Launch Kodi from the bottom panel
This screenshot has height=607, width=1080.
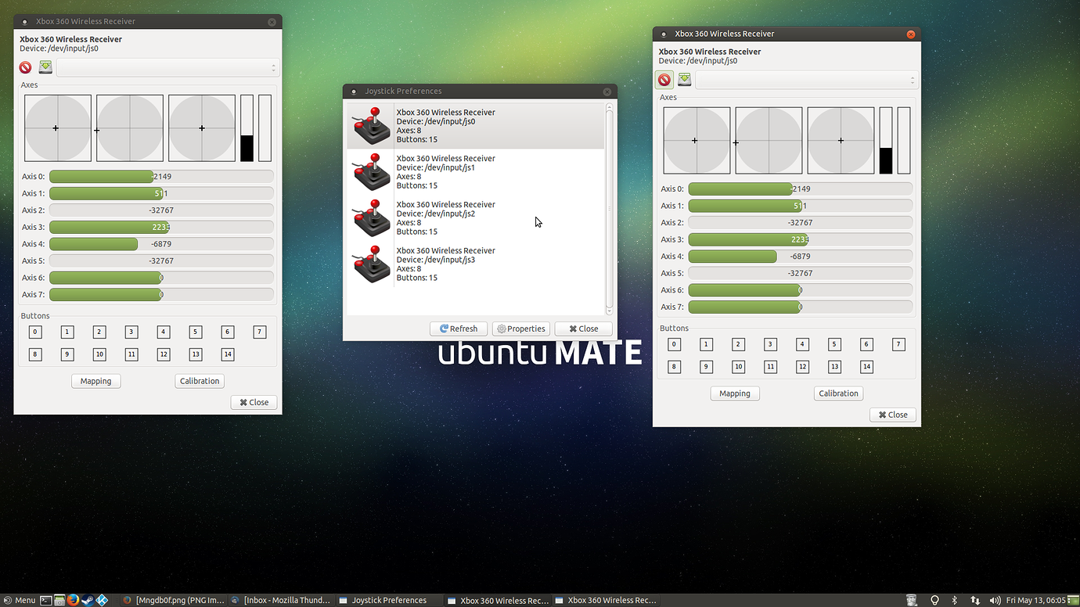click(102, 601)
